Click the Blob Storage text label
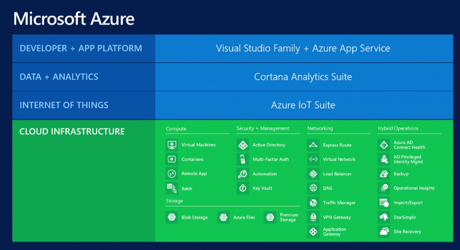This screenshot has width=460, height=250. [195, 217]
